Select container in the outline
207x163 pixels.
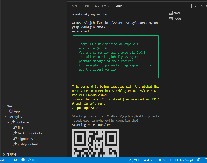(23, 122)
